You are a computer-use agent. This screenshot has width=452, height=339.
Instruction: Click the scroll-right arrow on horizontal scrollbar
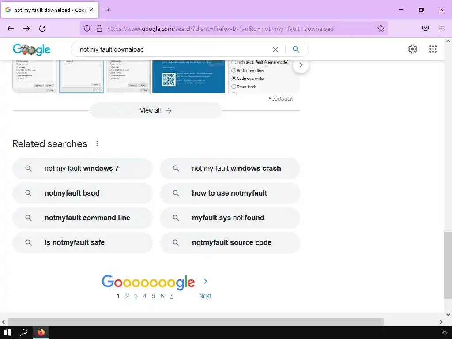(441, 322)
